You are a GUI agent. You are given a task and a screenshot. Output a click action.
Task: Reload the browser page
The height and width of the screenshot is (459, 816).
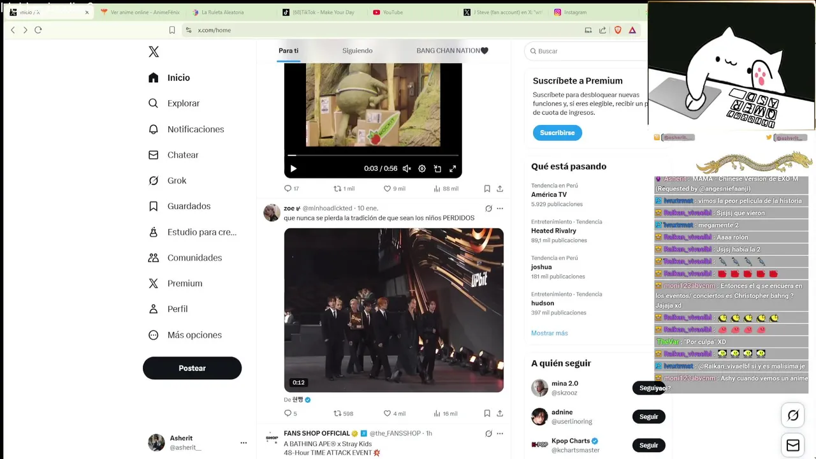[x=38, y=30]
